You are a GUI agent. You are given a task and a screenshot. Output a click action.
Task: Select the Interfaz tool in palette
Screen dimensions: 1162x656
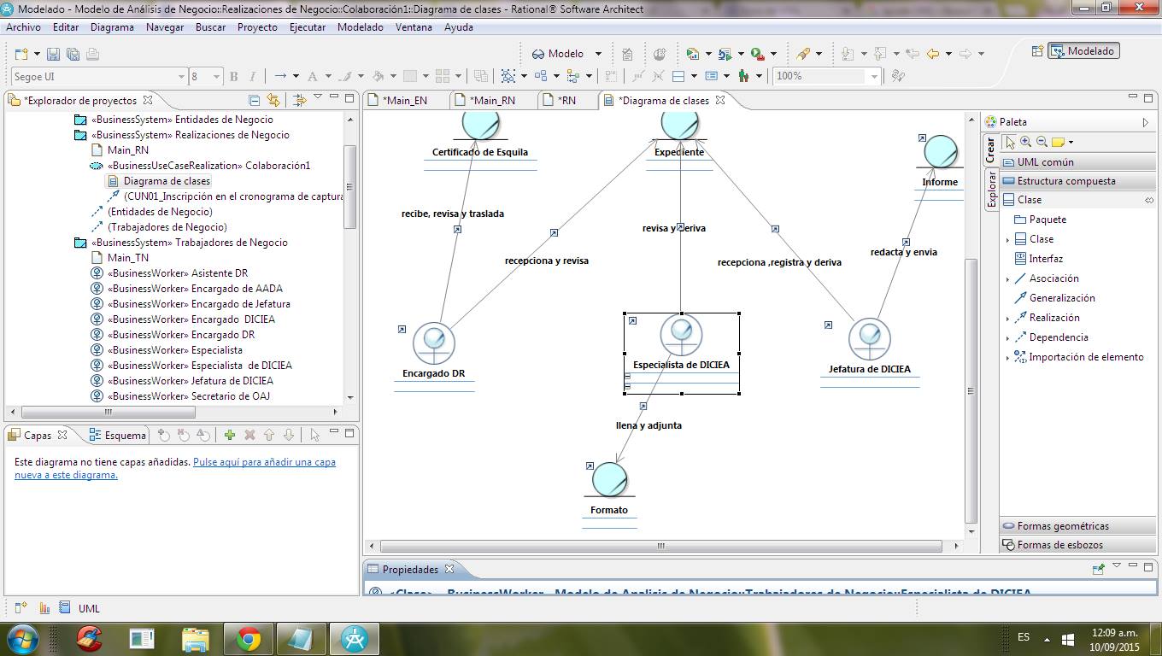[x=1046, y=259]
